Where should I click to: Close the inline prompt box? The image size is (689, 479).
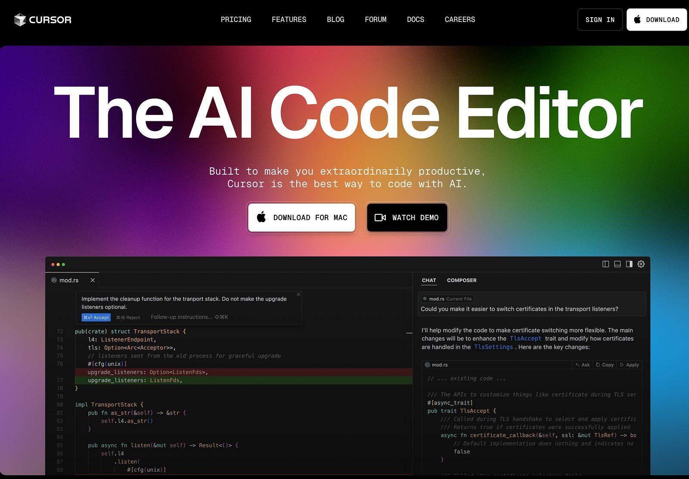pos(298,294)
